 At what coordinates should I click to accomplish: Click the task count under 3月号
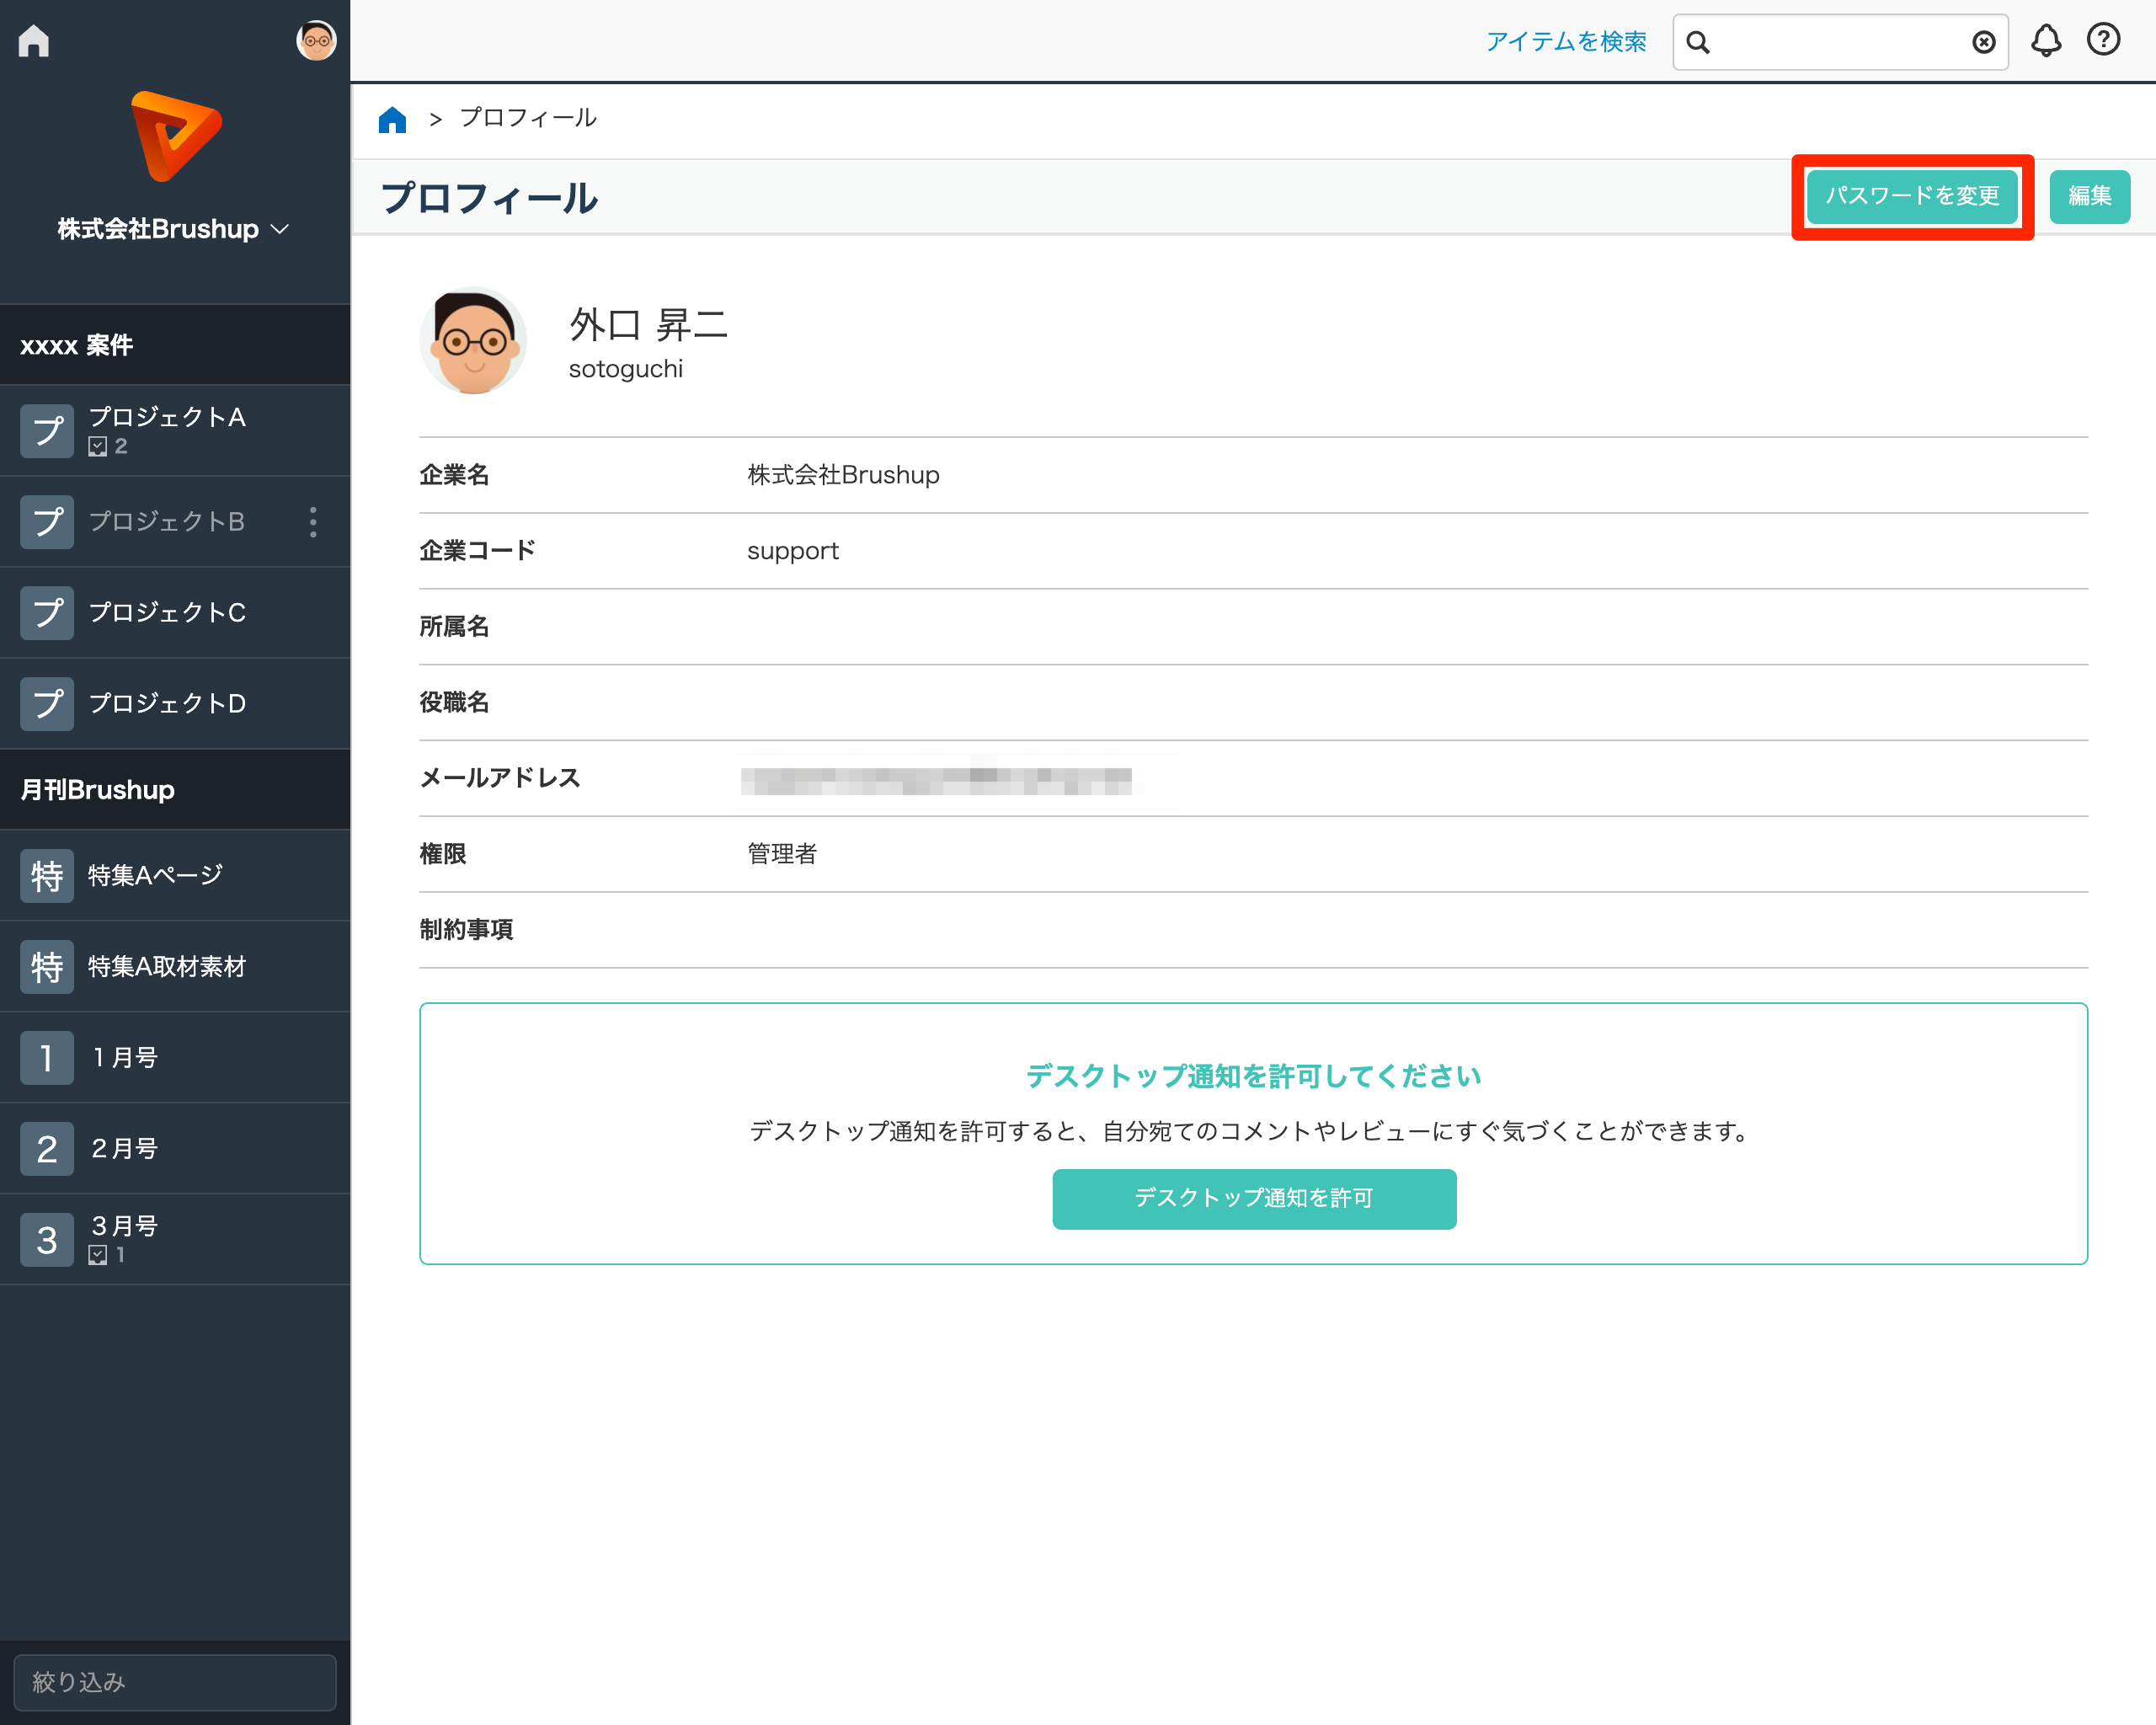[107, 1254]
